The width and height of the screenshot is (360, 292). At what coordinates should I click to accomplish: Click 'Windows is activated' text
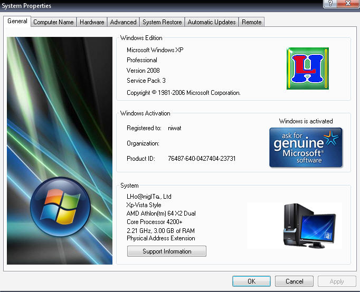pos(306,121)
